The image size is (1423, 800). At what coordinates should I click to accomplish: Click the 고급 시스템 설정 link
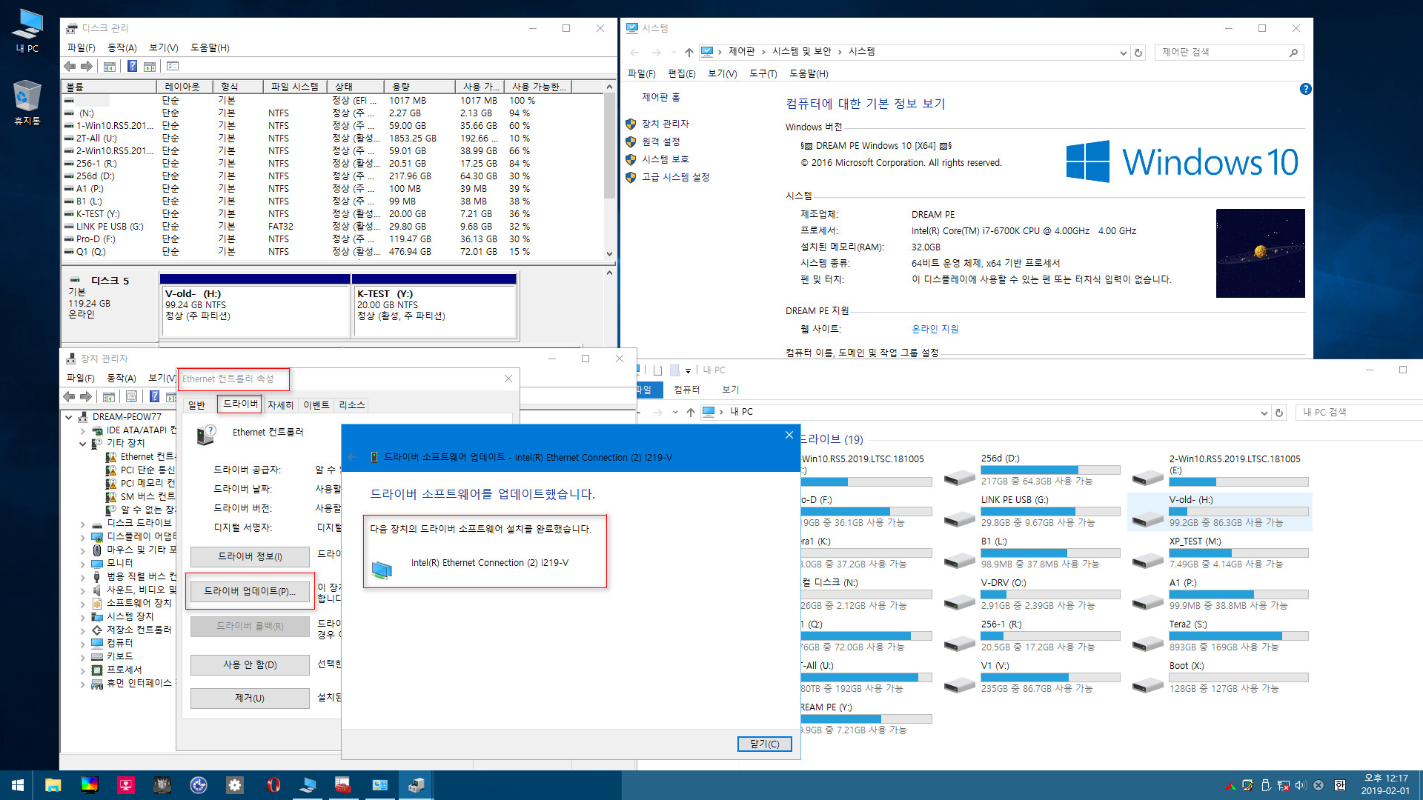[675, 177]
